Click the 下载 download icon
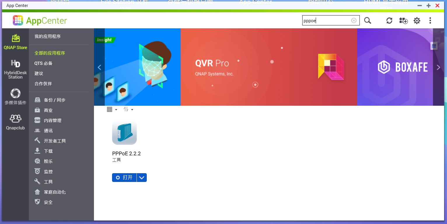This screenshot has width=447, height=224. pos(37,151)
